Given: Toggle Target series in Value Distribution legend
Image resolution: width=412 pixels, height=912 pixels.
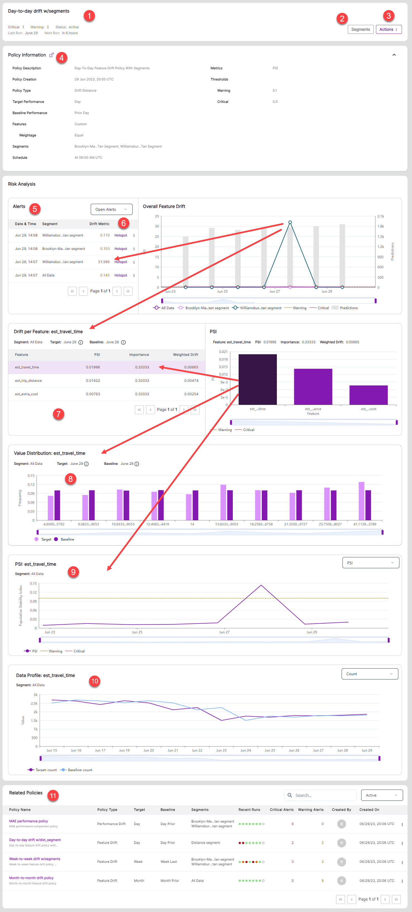Looking at the screenshot, I should (x=43, y=539).
